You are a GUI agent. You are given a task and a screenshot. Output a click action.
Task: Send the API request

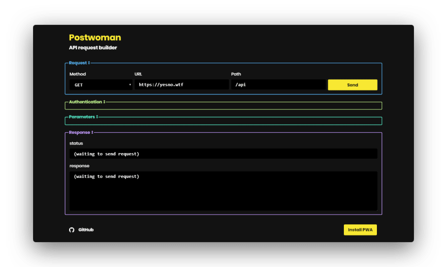(x=353, y=85)
